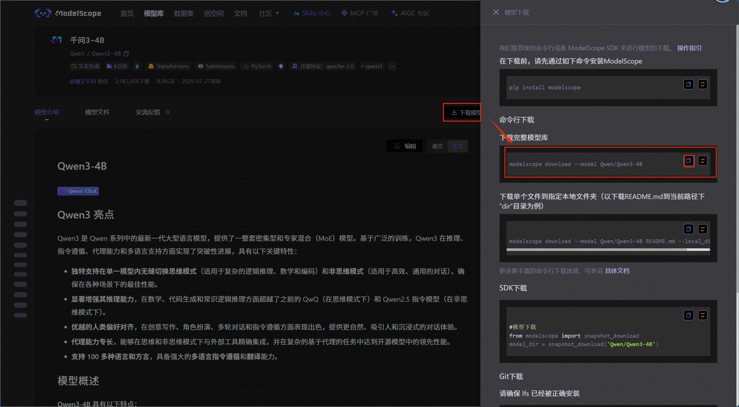Open the 交流反馈 tab

[x=148, y=112]
